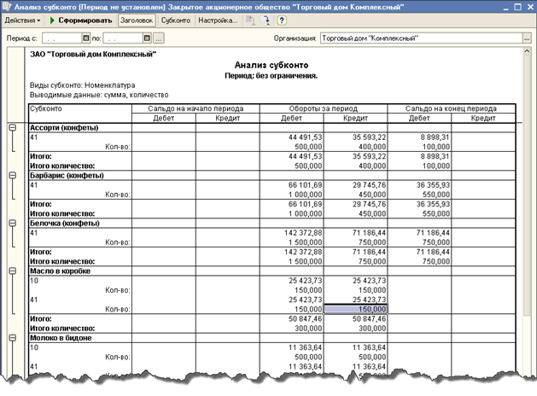Collapse the Молоко в бидоне group

point(13,338)
